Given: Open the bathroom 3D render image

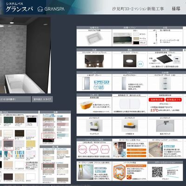Looking at the screenshot, I should pyautogui.click(x=25, y=55).
